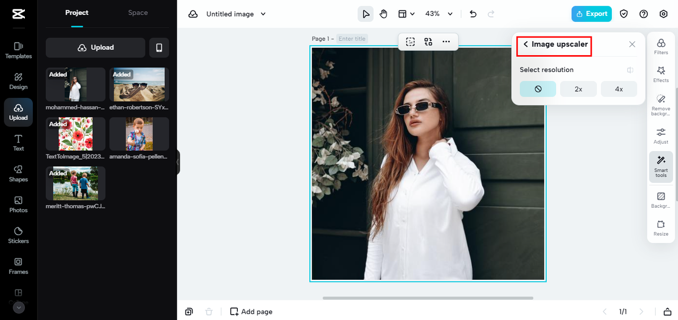Select the woman photo on canvas
The height and width of the screenshot is (320, 678).
[x=428, y=164]
